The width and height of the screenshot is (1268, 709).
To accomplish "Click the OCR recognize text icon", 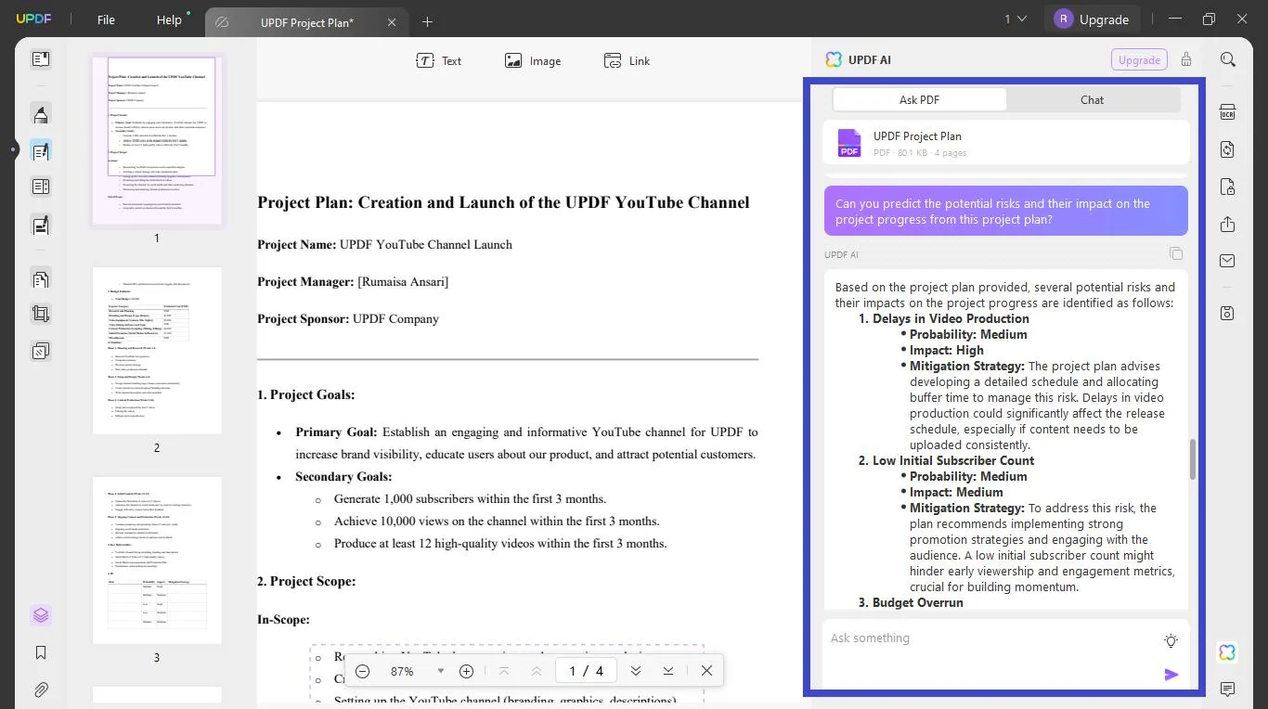I will pos(1227,112).
